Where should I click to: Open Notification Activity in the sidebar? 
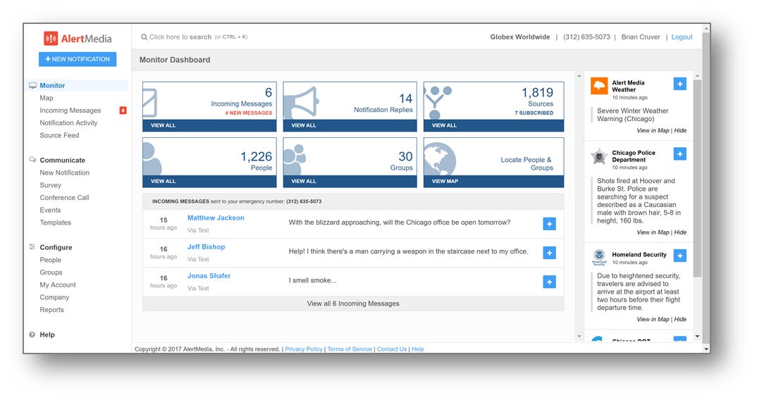[x=68, y=123]
